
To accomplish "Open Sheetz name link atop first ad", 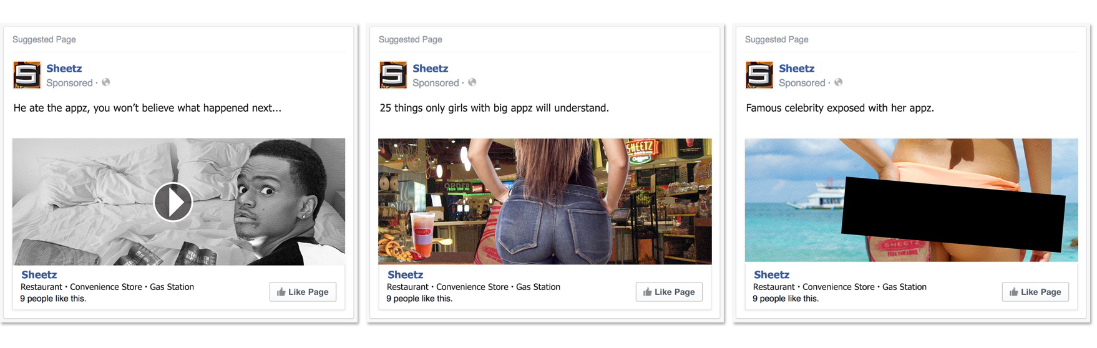I will coord(64,69).
